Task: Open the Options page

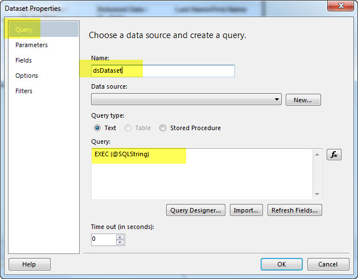Action: tap(27, 76)
